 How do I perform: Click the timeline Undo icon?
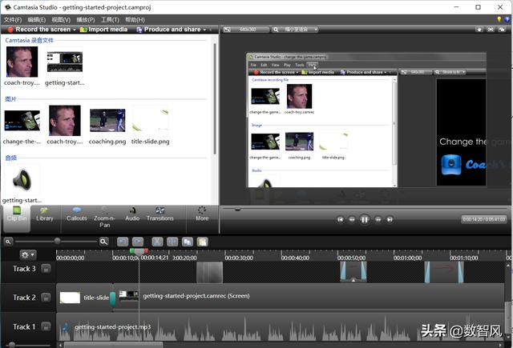[123, 241]
